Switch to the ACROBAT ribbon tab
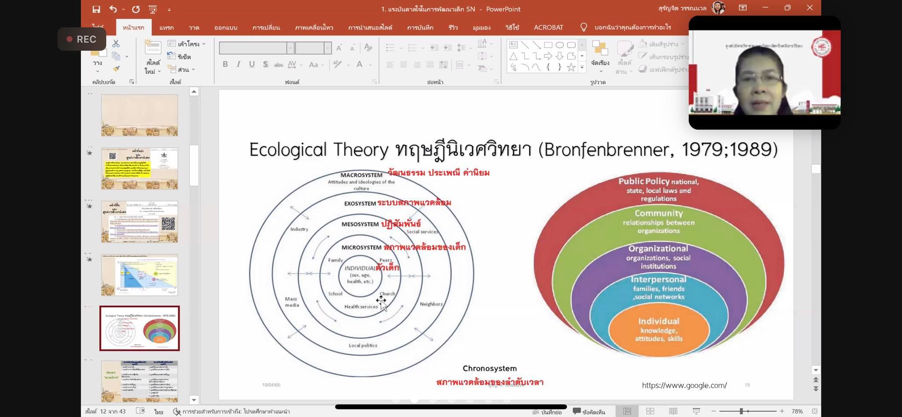Screen dimensions: 902x417 coord(548,27)
